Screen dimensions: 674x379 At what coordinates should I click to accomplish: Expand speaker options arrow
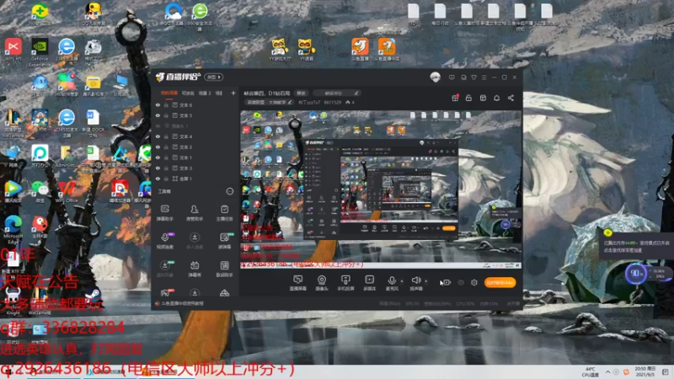(426, 281)
